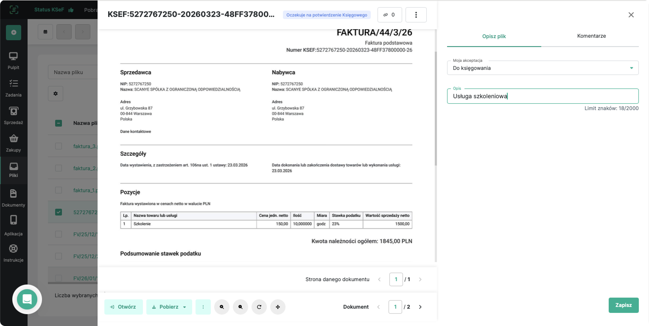Open Pliki section in sidebar
The width and height of the screenshot is (649, 326).
point(14,170)
